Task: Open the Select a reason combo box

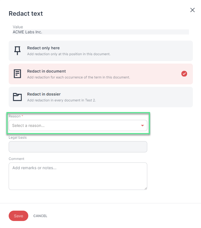Action: tap(78, 125)
